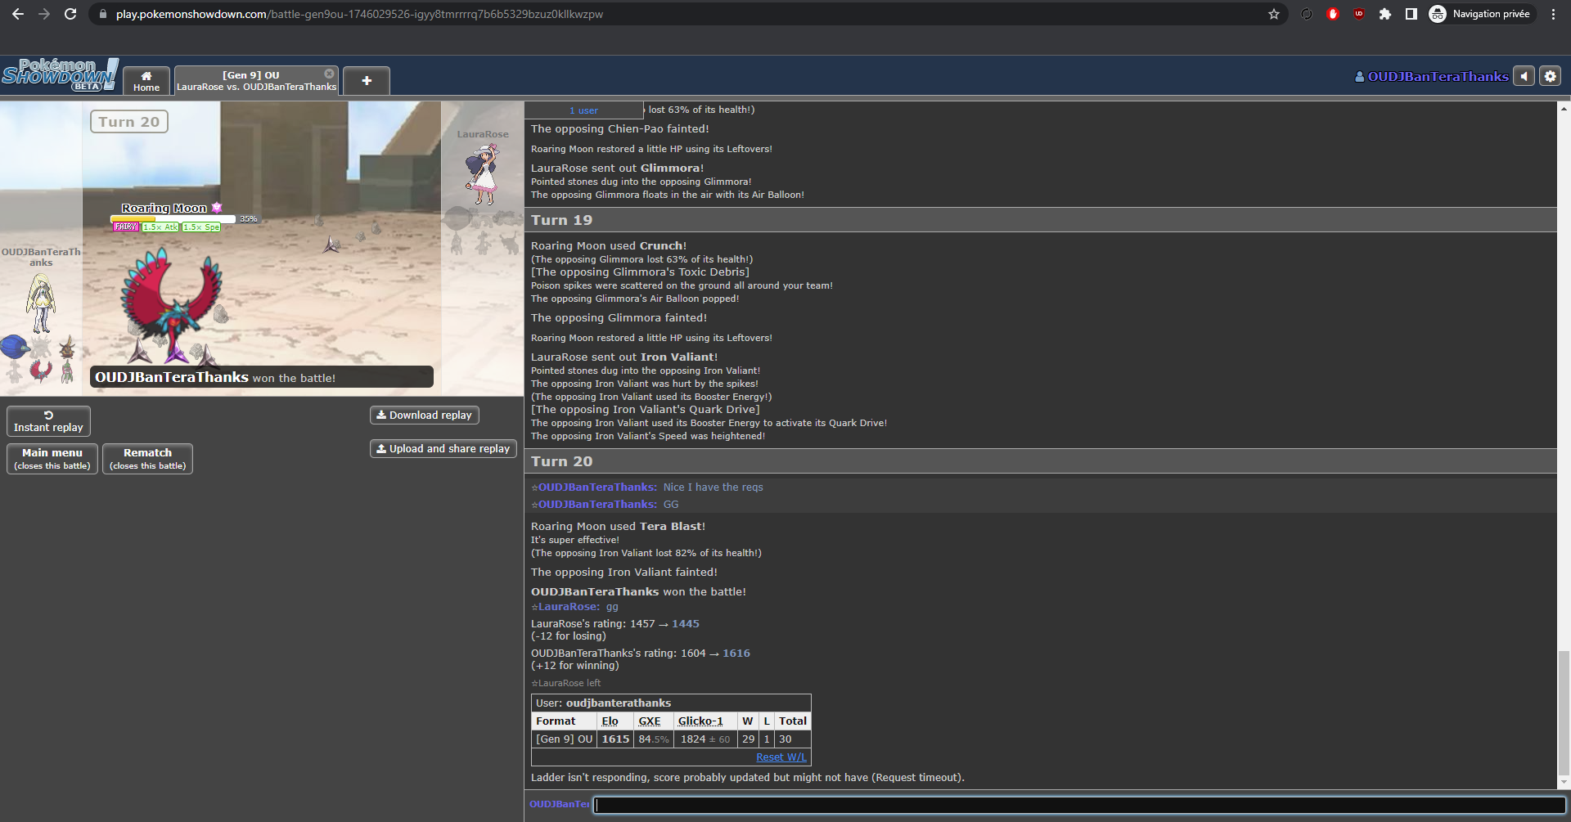The height and width of the screenshot is (822, 1571).
Task: Click the Roaring Moon battle sprite
Action: 172,303
